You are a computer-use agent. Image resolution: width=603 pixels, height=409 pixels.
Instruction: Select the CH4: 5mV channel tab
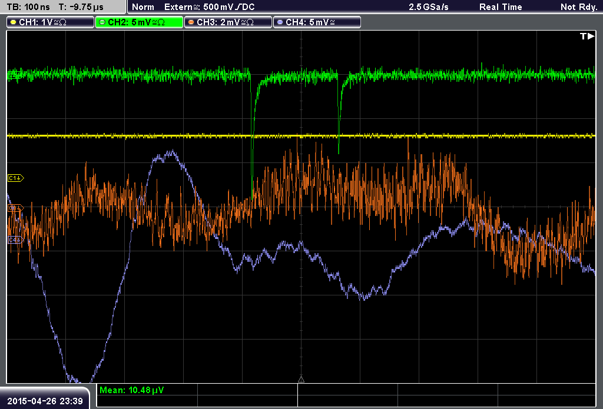click(x=317, y=22)
